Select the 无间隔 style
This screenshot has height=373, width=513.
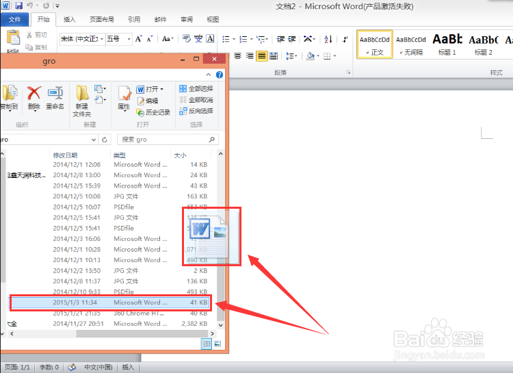pyautogui.click(x=411, y=44)
